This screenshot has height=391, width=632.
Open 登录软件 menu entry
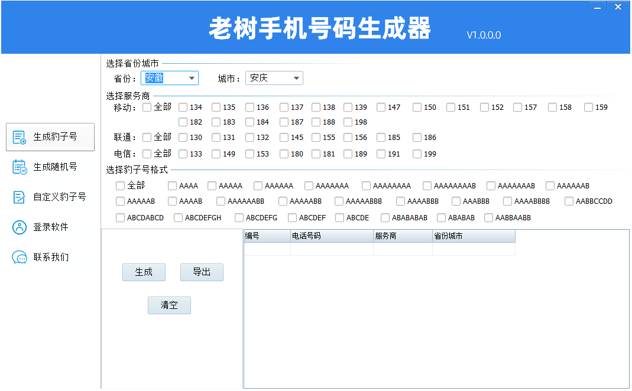[50, 227]
